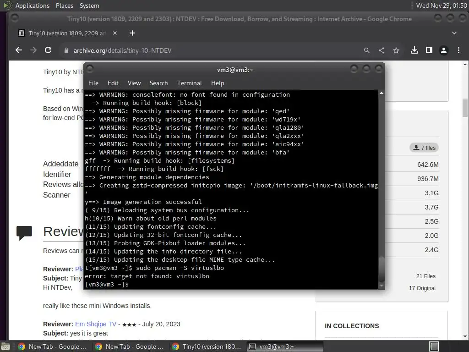Click the zoom magnifier icon in address bar

tap(367, 50)
